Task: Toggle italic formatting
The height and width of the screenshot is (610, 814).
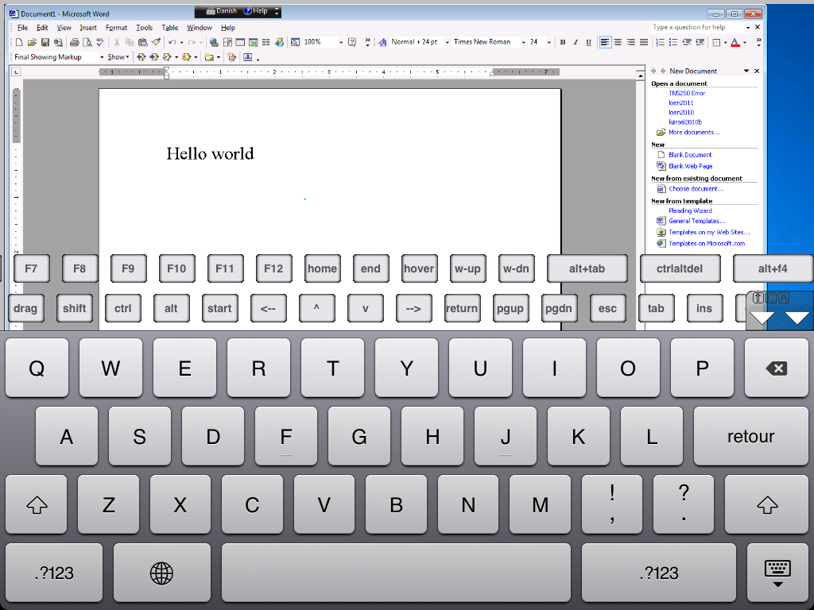Action: point(576,43)
